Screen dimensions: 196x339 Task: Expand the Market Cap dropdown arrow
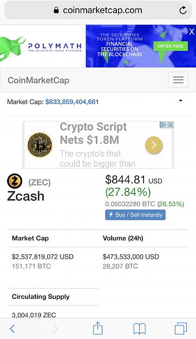(x=181, y=101)
